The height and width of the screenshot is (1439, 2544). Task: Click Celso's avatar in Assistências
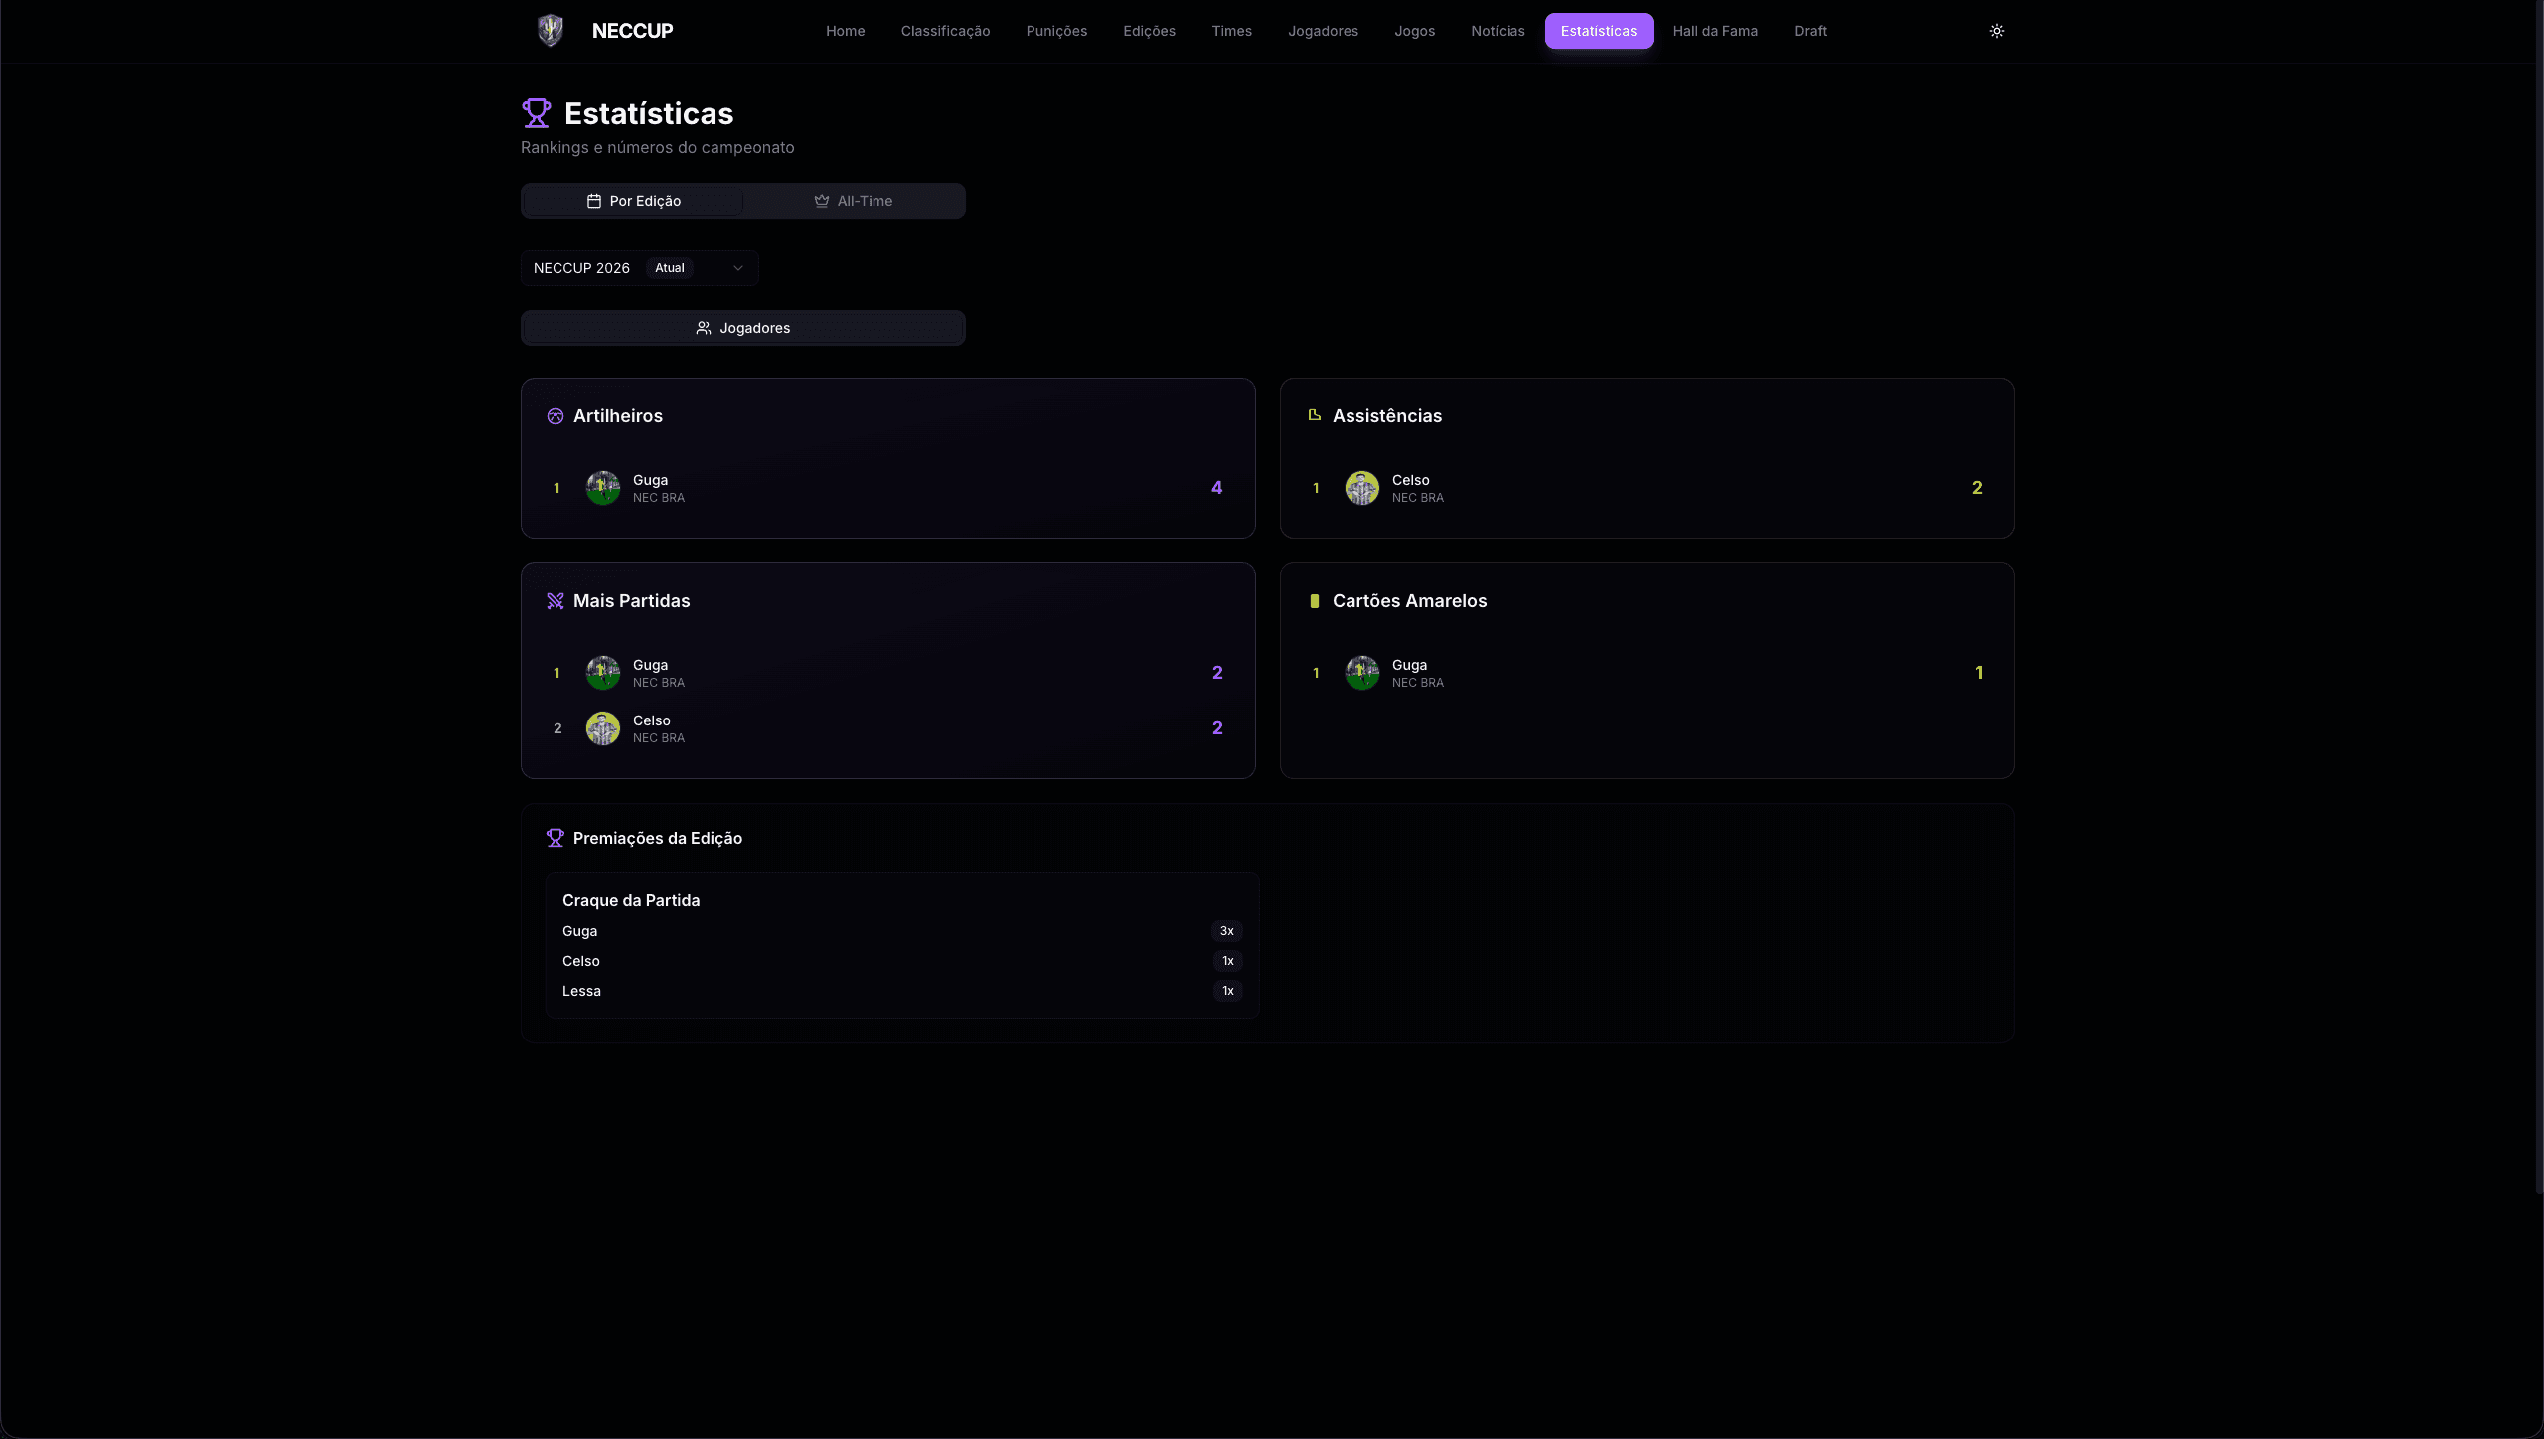[1362, 488]
